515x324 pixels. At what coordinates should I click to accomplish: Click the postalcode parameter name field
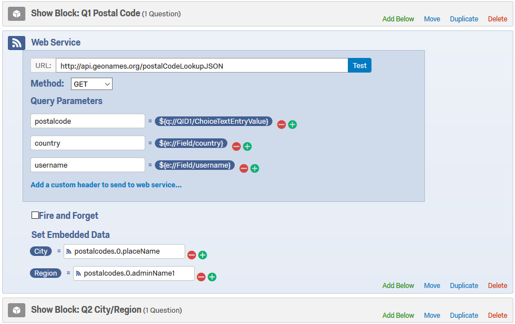point(88,121)
